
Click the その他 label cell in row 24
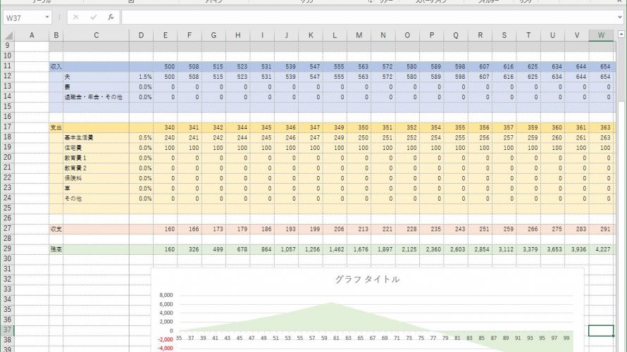pyautogui.click(x=96, y=199)
